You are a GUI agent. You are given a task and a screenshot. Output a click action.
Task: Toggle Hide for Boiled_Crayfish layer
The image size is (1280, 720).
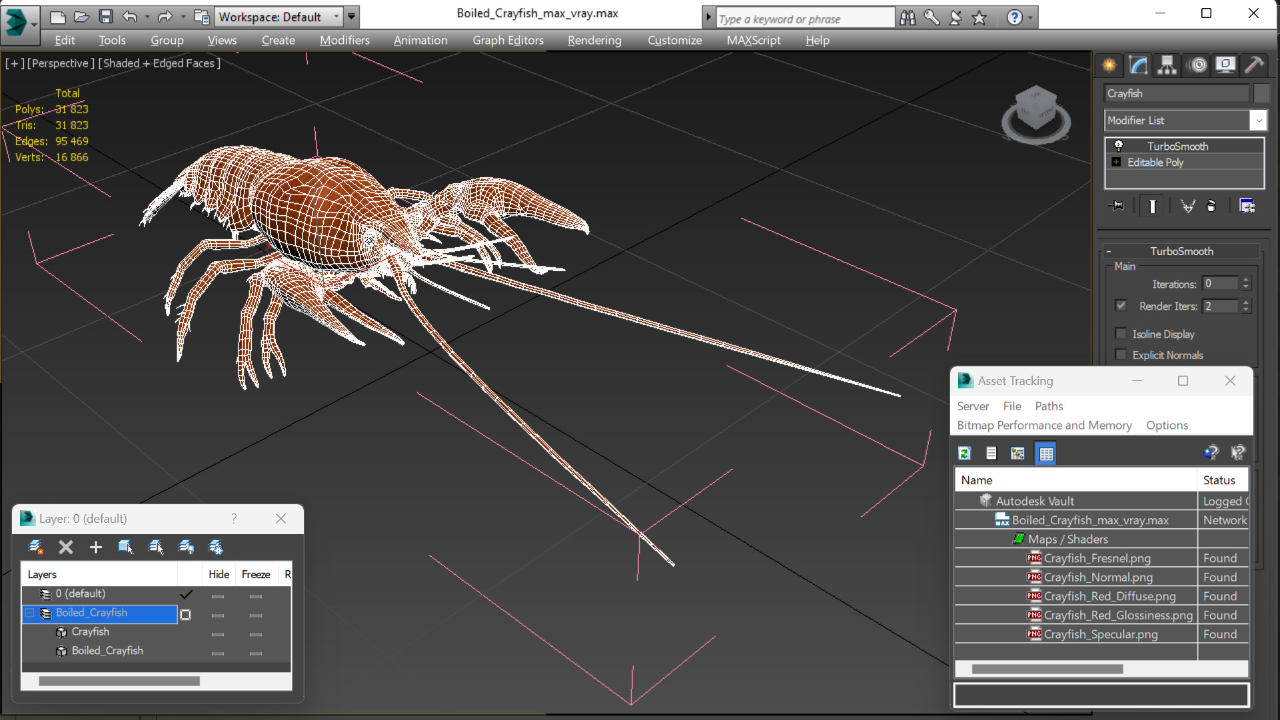click(x=218, y=615)
